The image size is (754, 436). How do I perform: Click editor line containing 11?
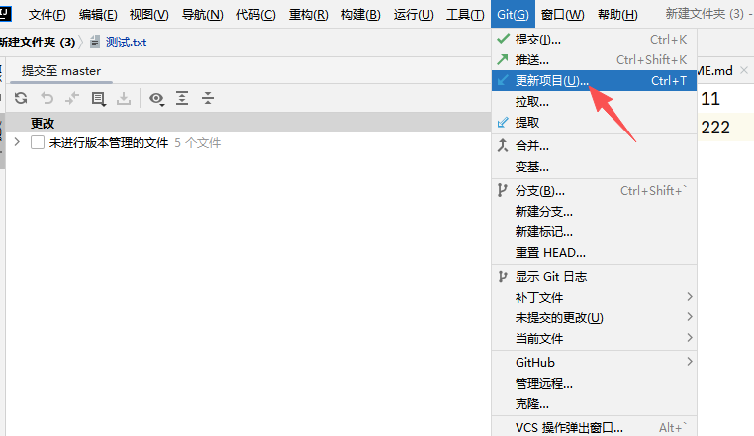(x=725, y=99)
